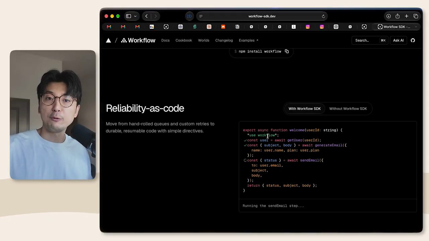Click the "to: user.email," code line

click(x=267, y=165)
